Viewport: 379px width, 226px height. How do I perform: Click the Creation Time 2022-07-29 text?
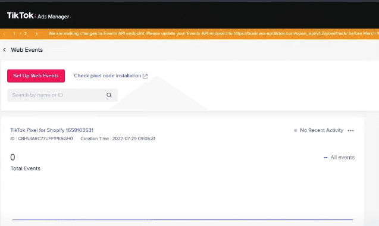pyautogui.click(x=118, y=139)
